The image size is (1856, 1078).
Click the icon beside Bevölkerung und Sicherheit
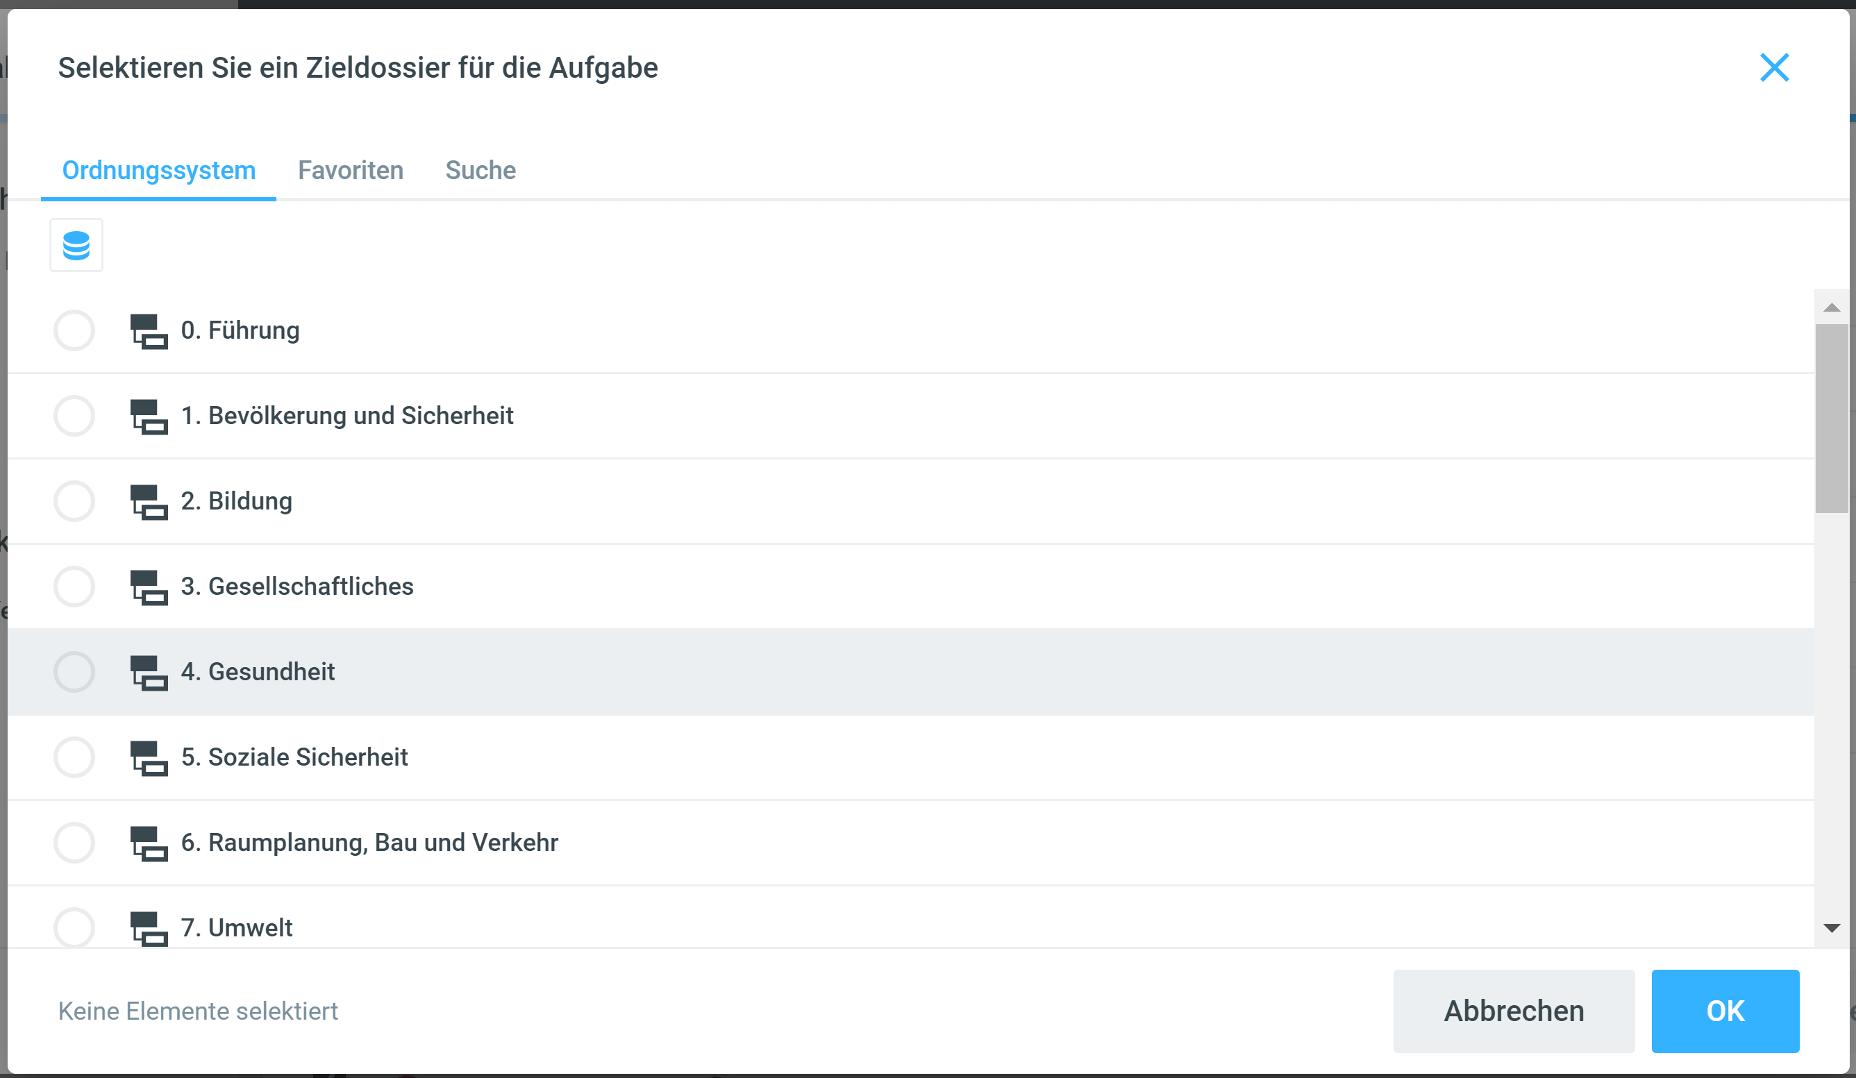tap(149, 416)
